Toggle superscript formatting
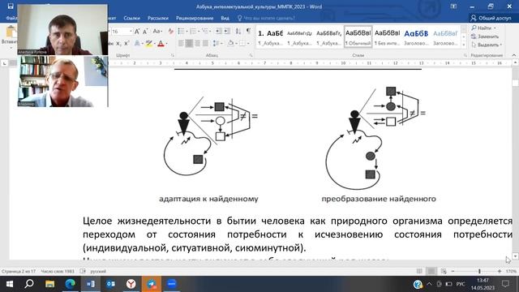 127,43
